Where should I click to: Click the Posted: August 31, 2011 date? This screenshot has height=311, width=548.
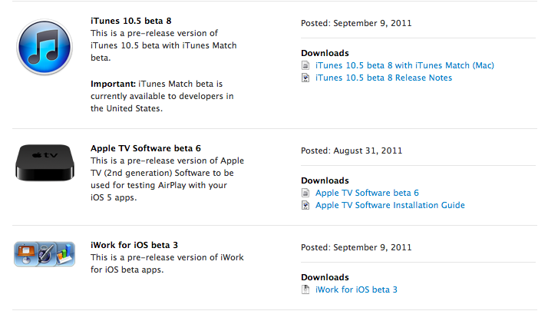[x=352, y=151]
